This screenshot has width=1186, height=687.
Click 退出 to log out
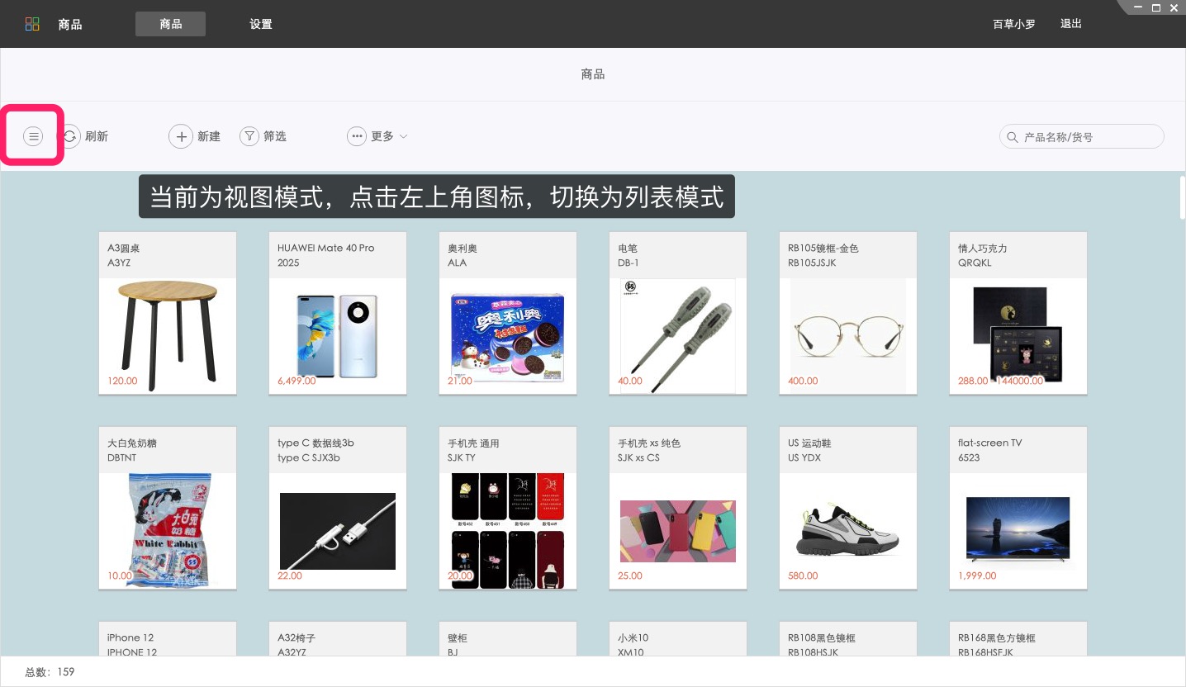tap(1071, 24)
